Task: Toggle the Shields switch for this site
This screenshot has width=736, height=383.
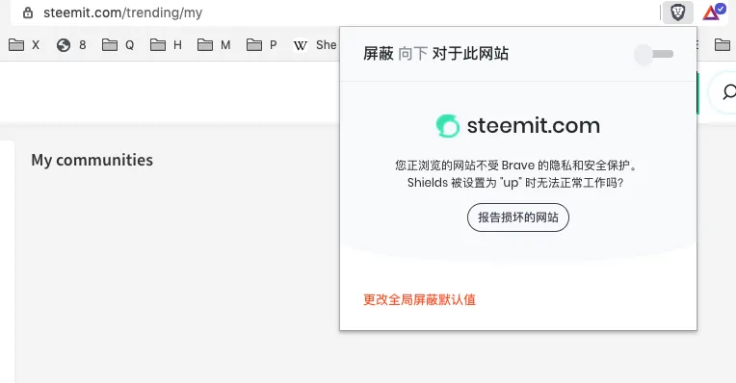Action: tap(654, 55)
